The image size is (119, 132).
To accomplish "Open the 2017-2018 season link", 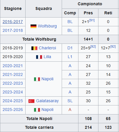I will 13,30.
